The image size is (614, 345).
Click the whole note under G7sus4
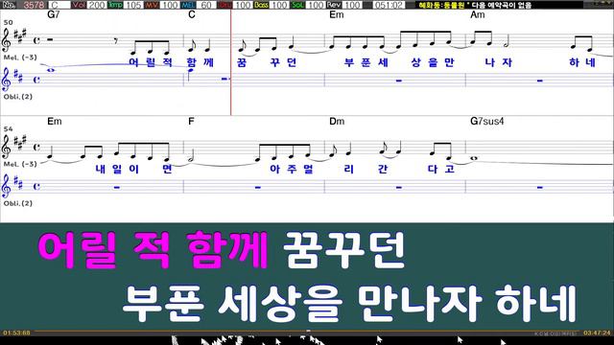(474, 158)
